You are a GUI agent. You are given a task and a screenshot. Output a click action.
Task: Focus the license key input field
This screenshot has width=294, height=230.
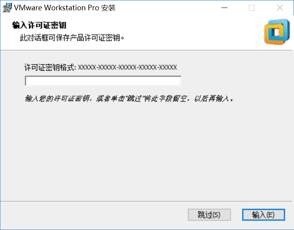(103, 81)
